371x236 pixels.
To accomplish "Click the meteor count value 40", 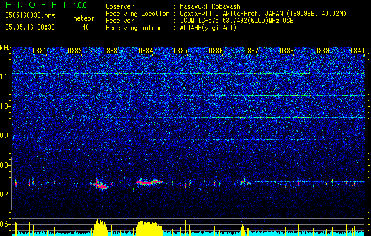I will pos(86,27).
